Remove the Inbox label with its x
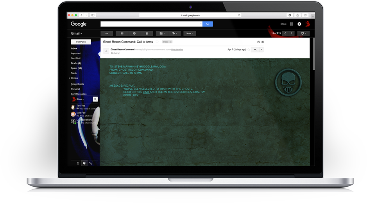This screenshot has width=367, height=203. coord(171,42)
